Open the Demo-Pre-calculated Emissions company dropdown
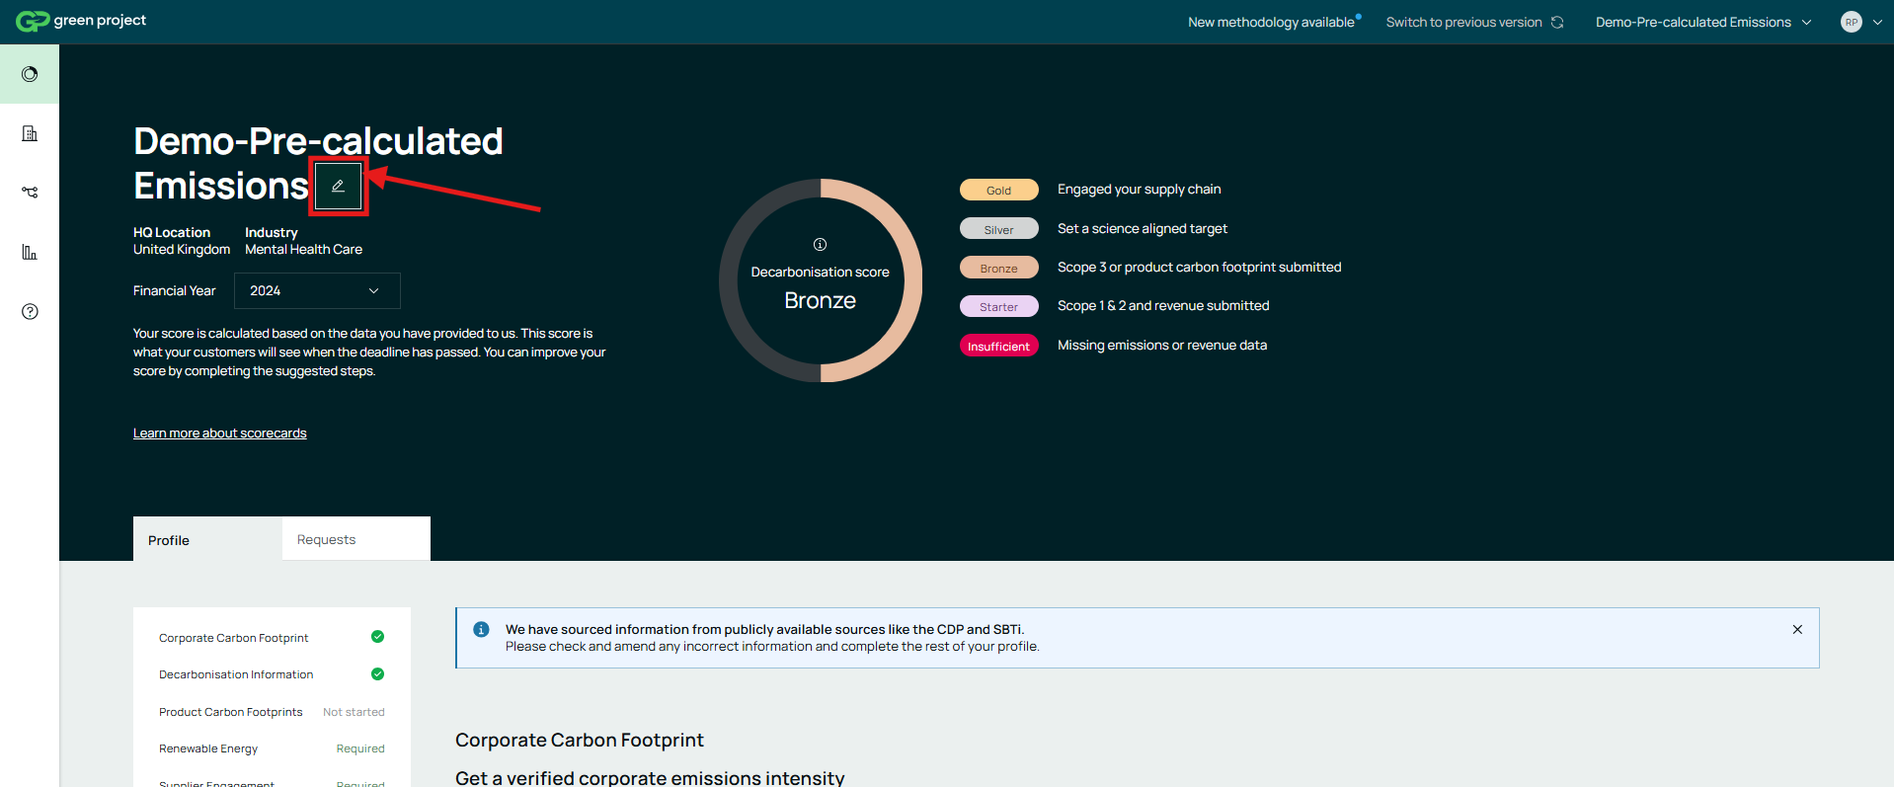This screenshot has width=1894, height=787. pyautogui.click(x=1702, y=22)
